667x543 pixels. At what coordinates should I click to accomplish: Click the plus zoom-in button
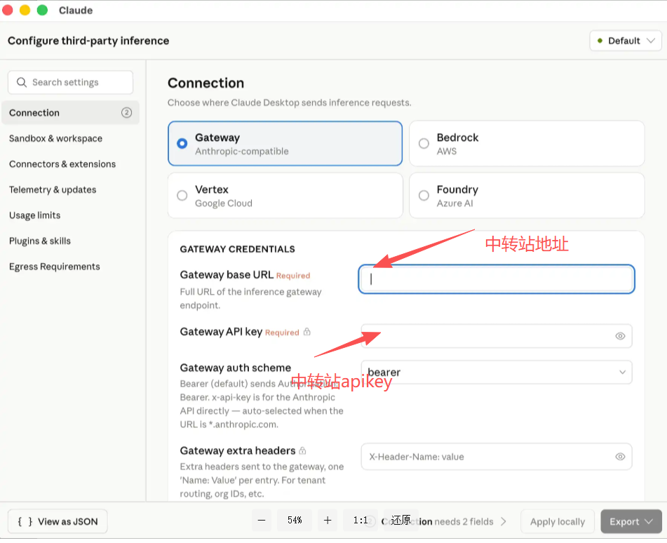[328, 520]
